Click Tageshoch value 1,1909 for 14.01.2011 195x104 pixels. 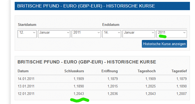[150, 79]
